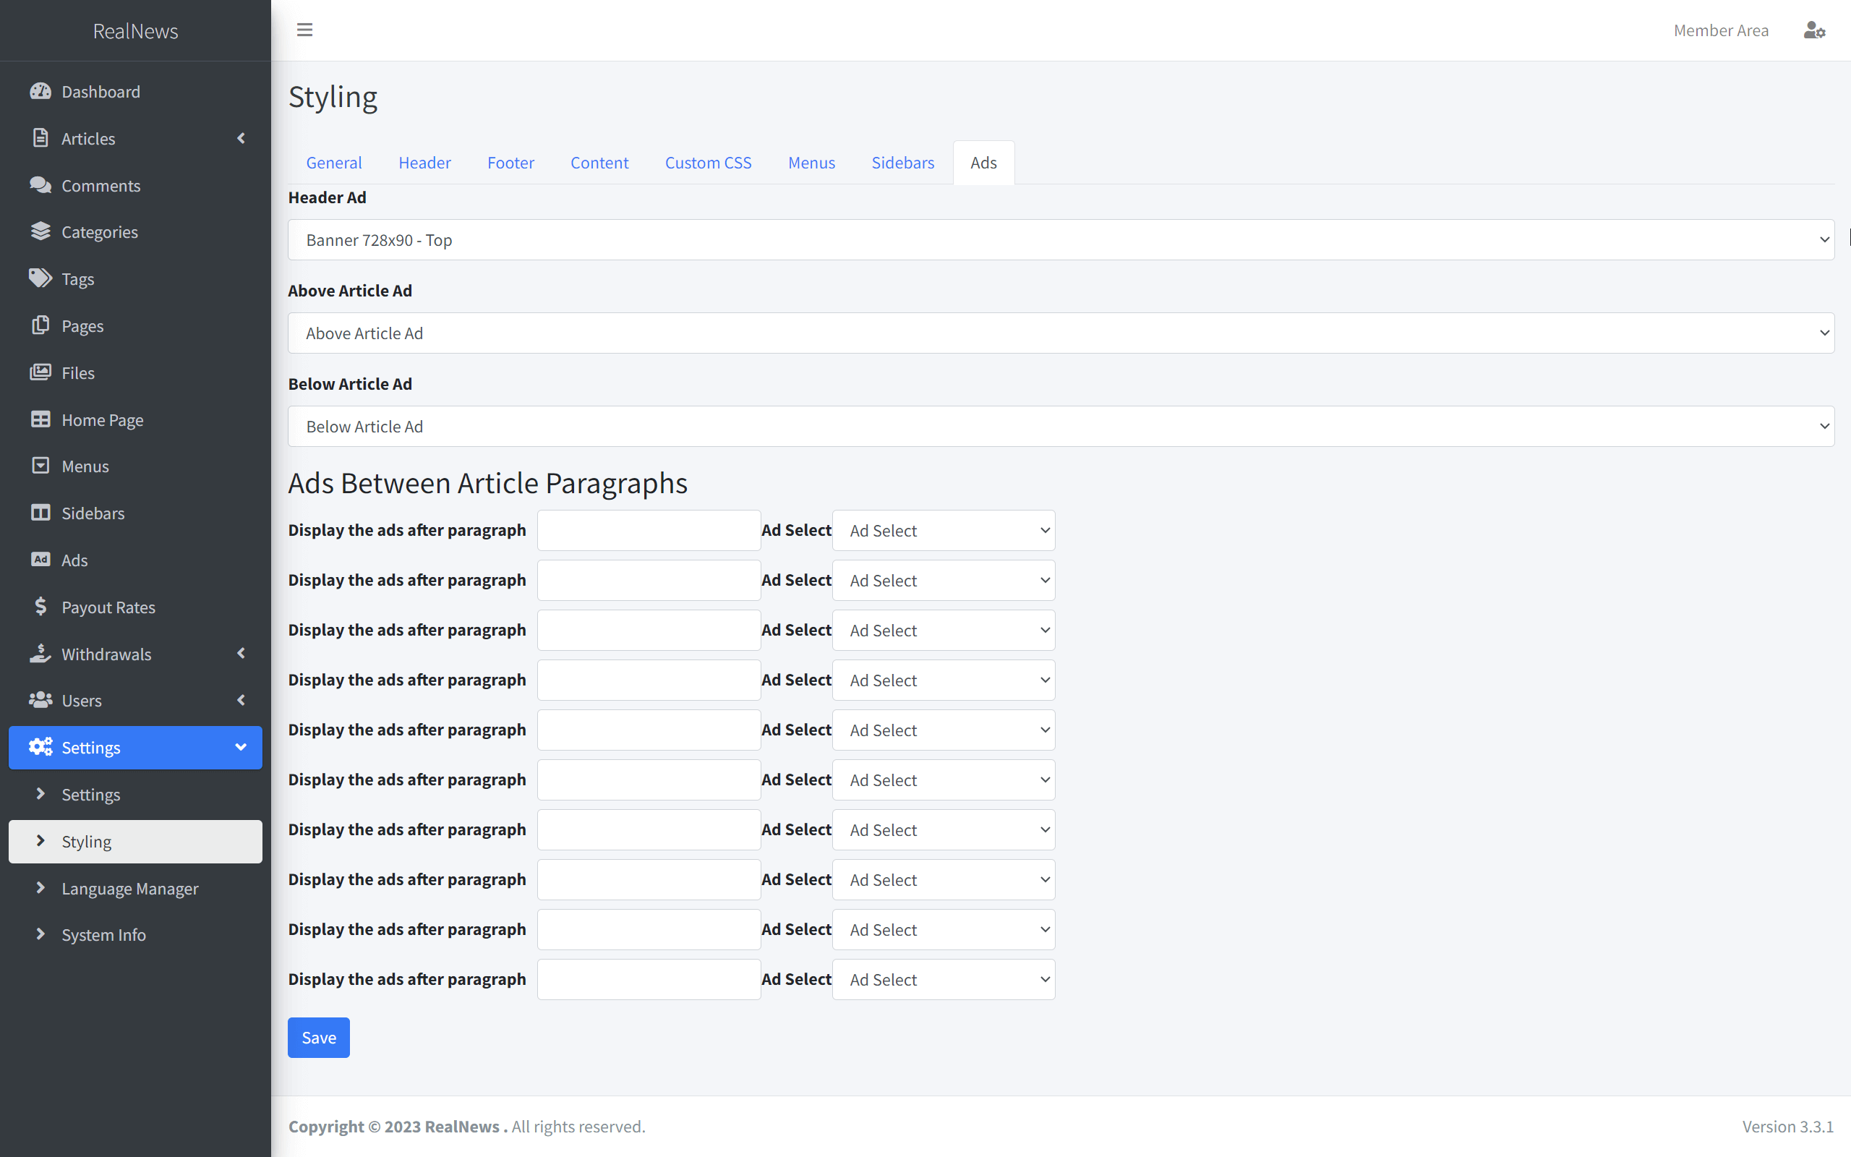
Task: Click the first paragraph number input field
Action: [648, 529]
